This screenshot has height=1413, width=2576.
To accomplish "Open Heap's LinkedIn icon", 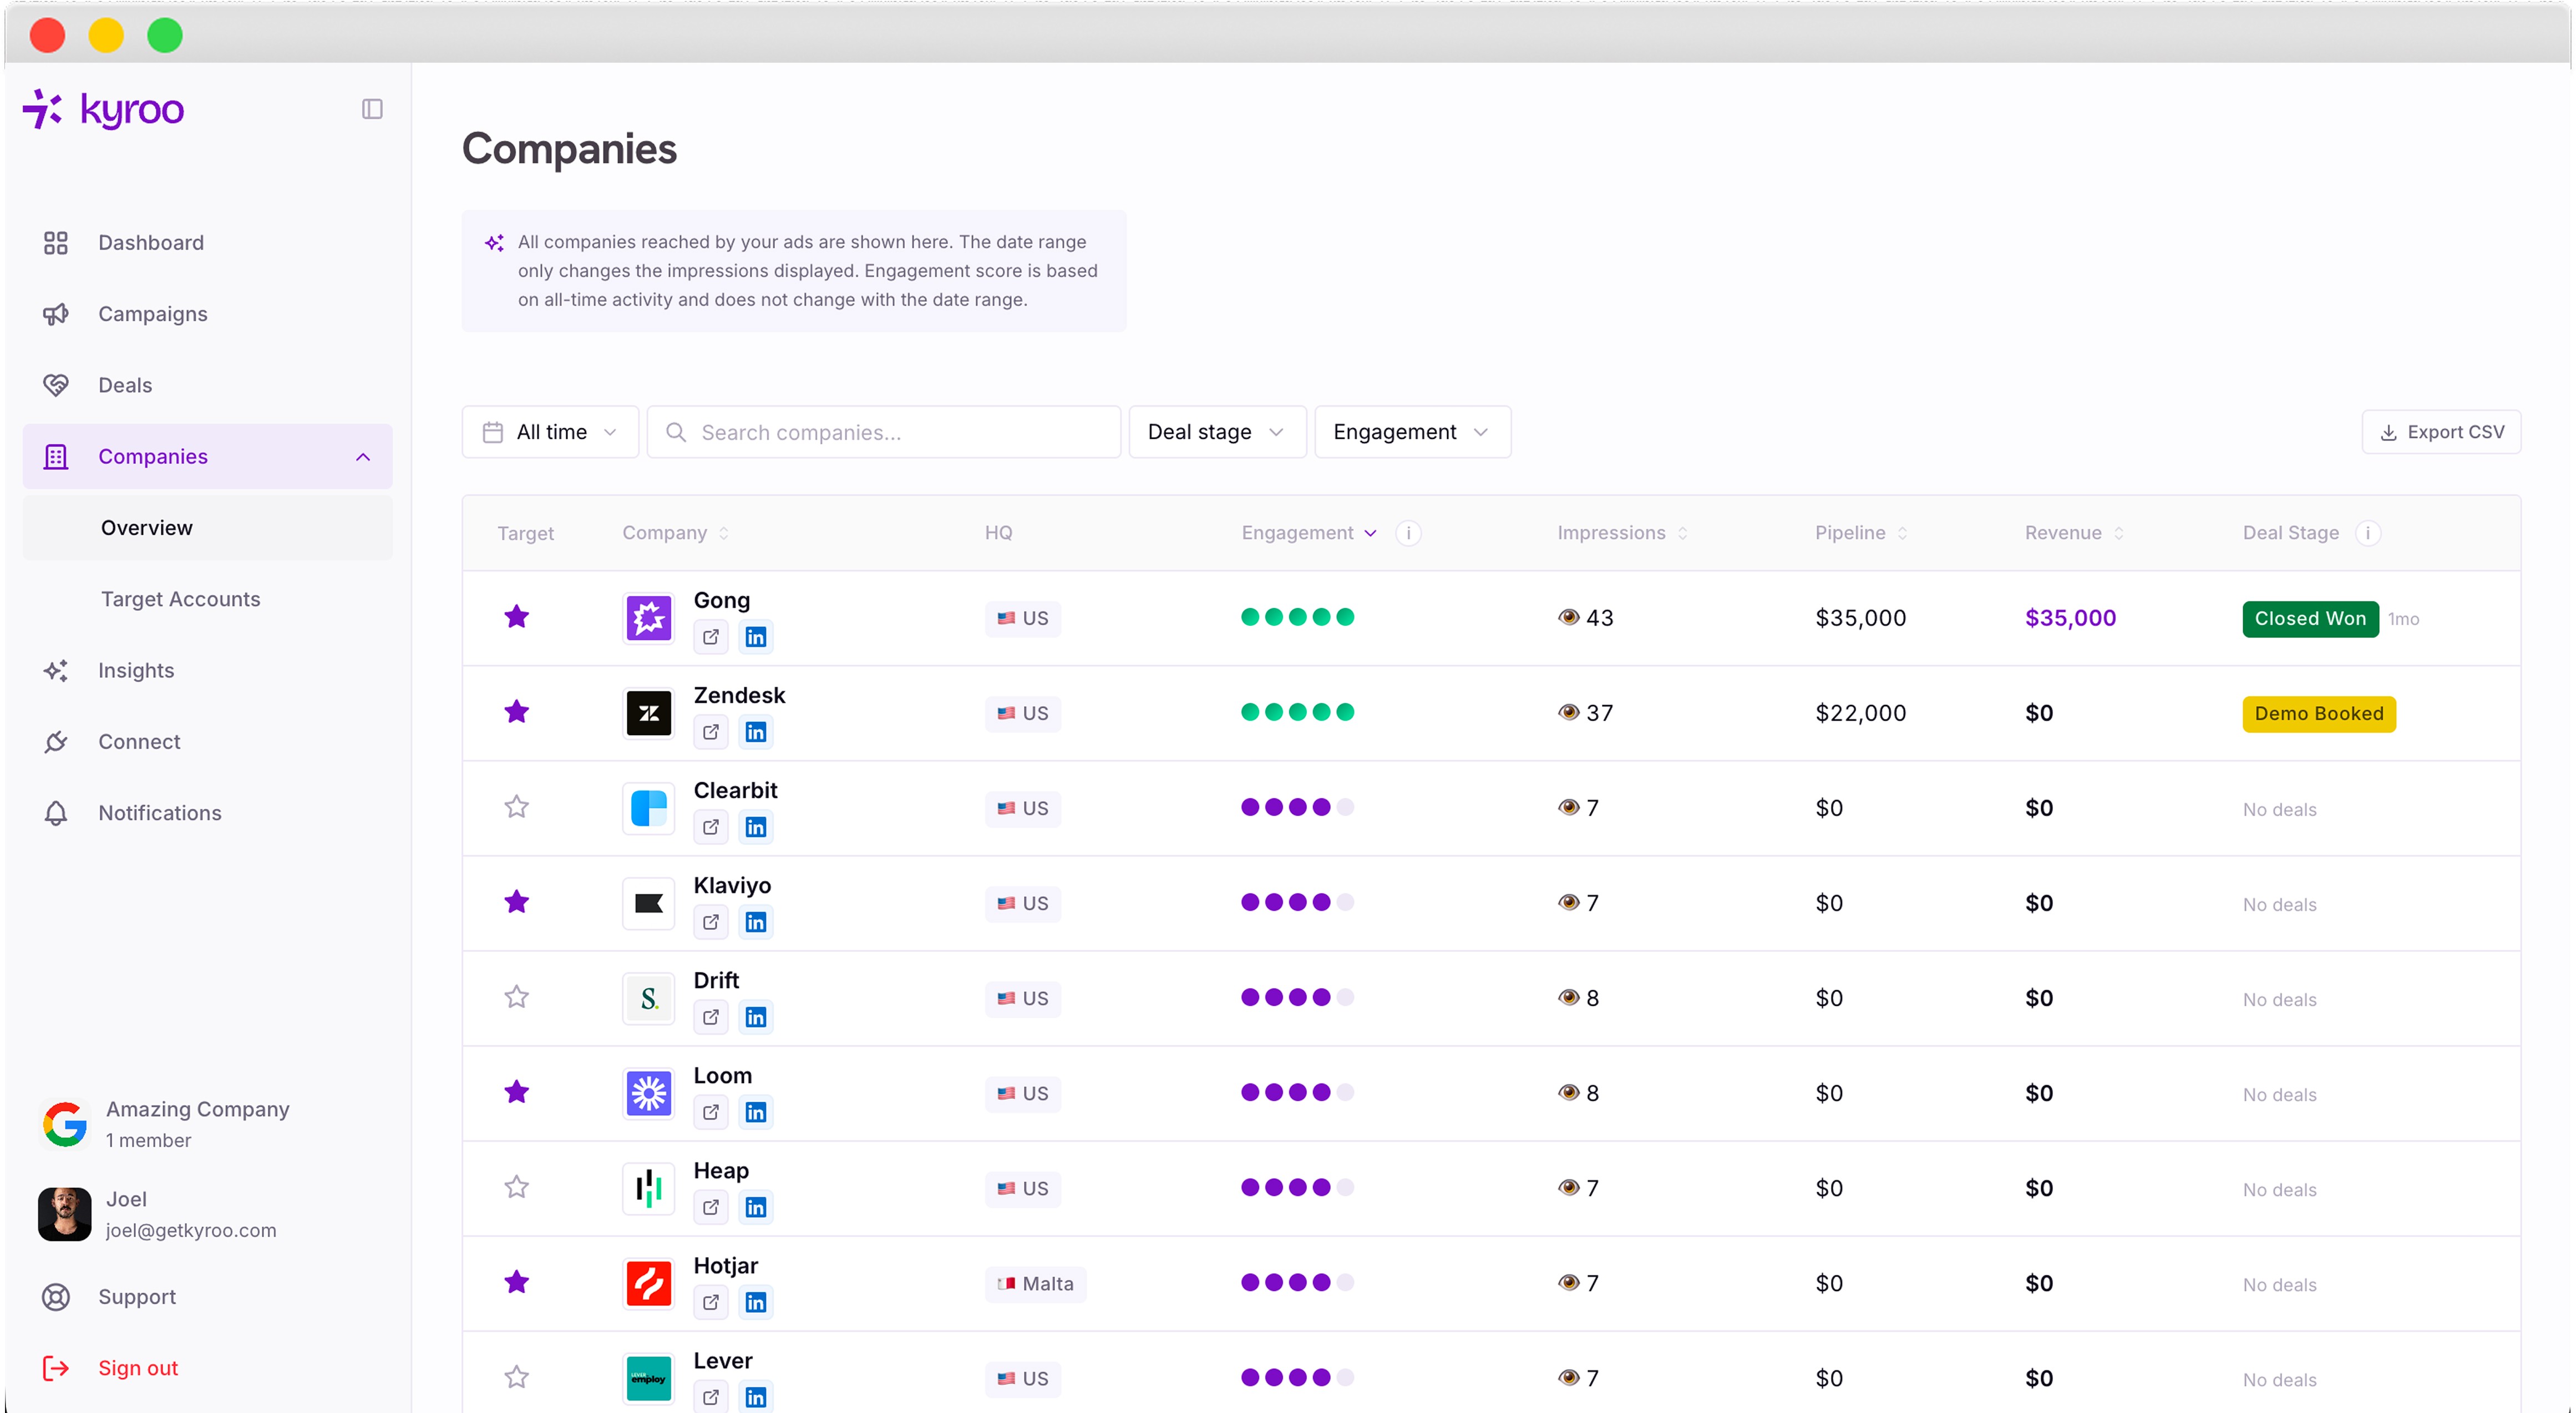I will click(756, 1207).
